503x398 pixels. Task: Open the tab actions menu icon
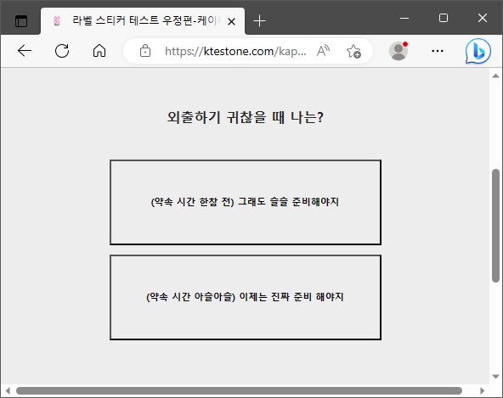coord(21,21)
